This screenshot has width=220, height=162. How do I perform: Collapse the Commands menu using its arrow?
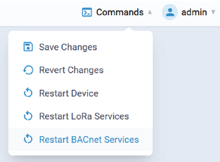pos(150,13)
